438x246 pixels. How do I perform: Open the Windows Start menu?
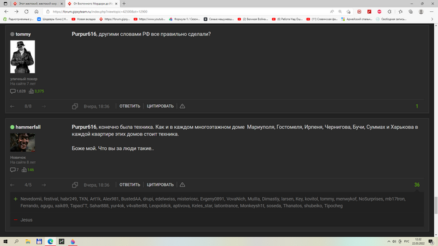6,242
